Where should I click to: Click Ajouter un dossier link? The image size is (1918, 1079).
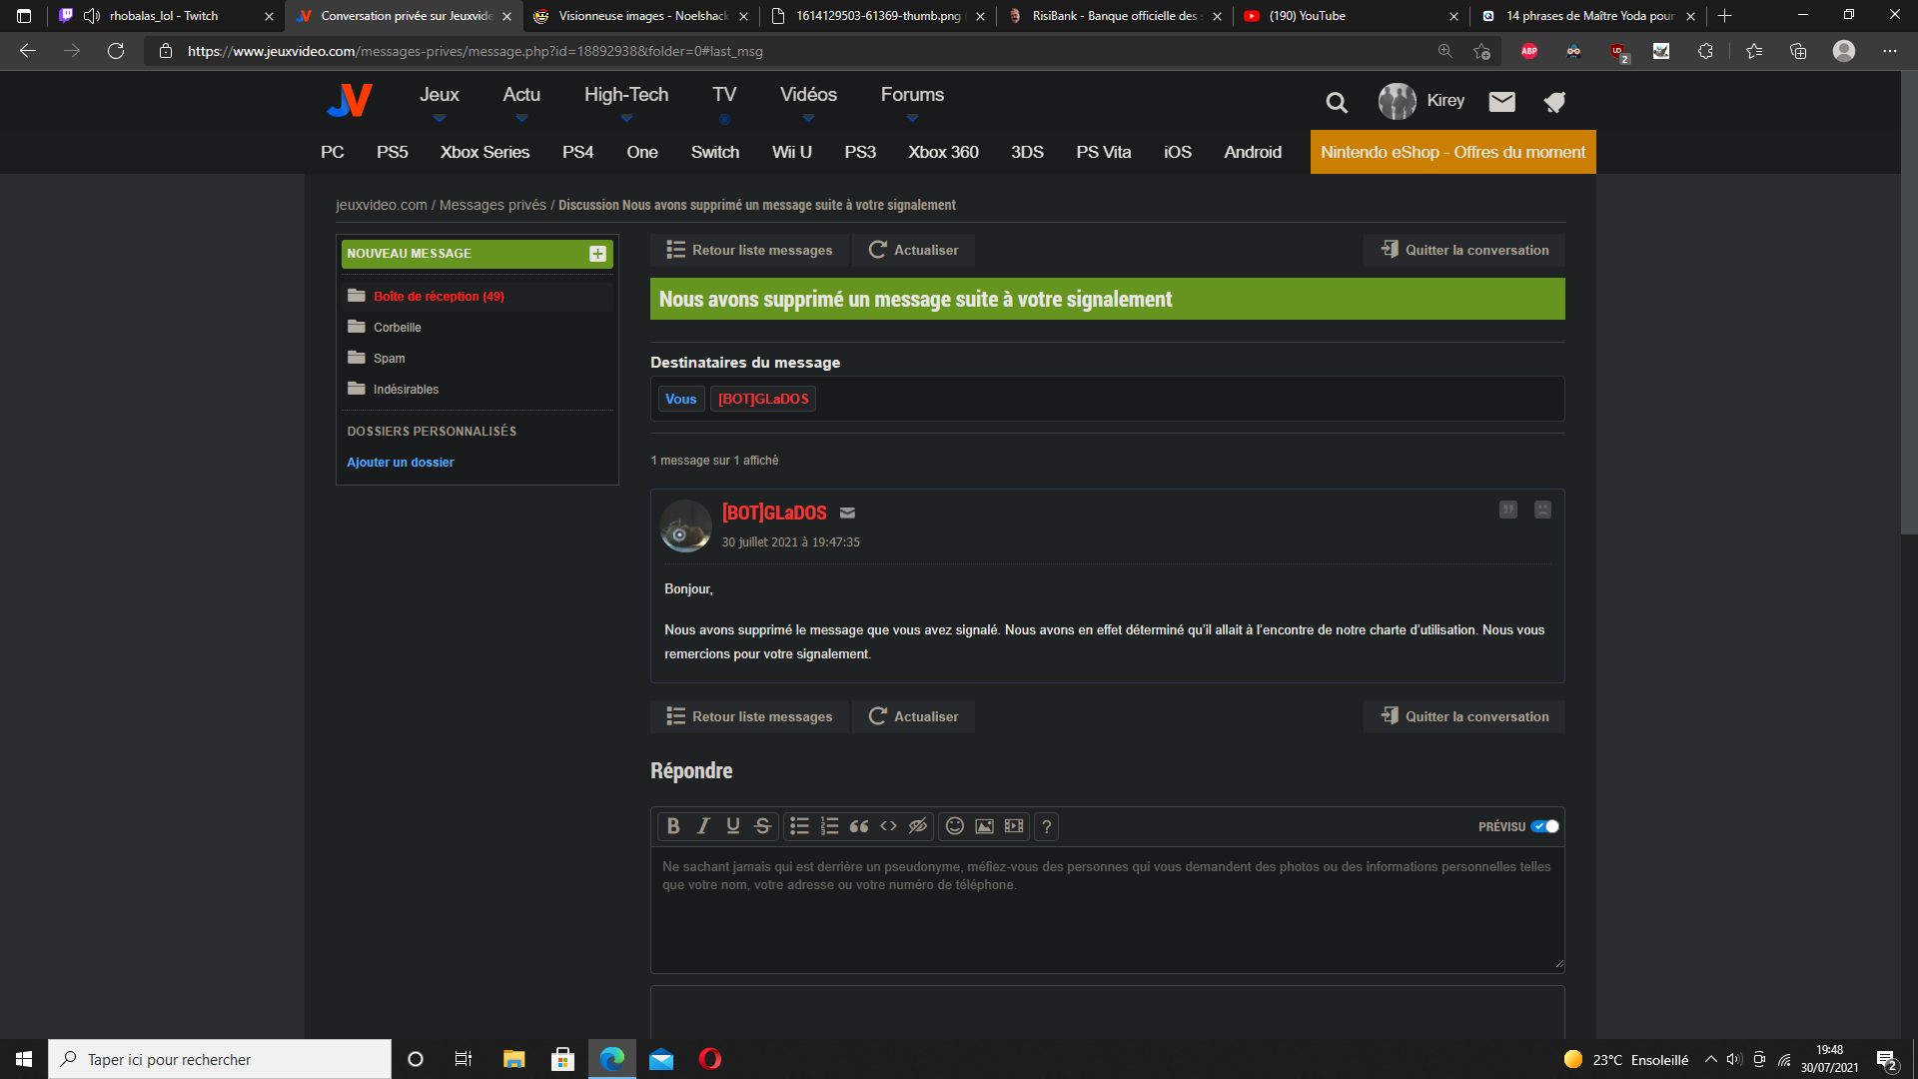[400, 463]
